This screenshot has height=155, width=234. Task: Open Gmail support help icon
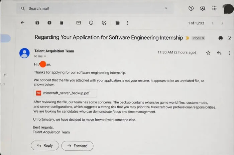[191, 8]
